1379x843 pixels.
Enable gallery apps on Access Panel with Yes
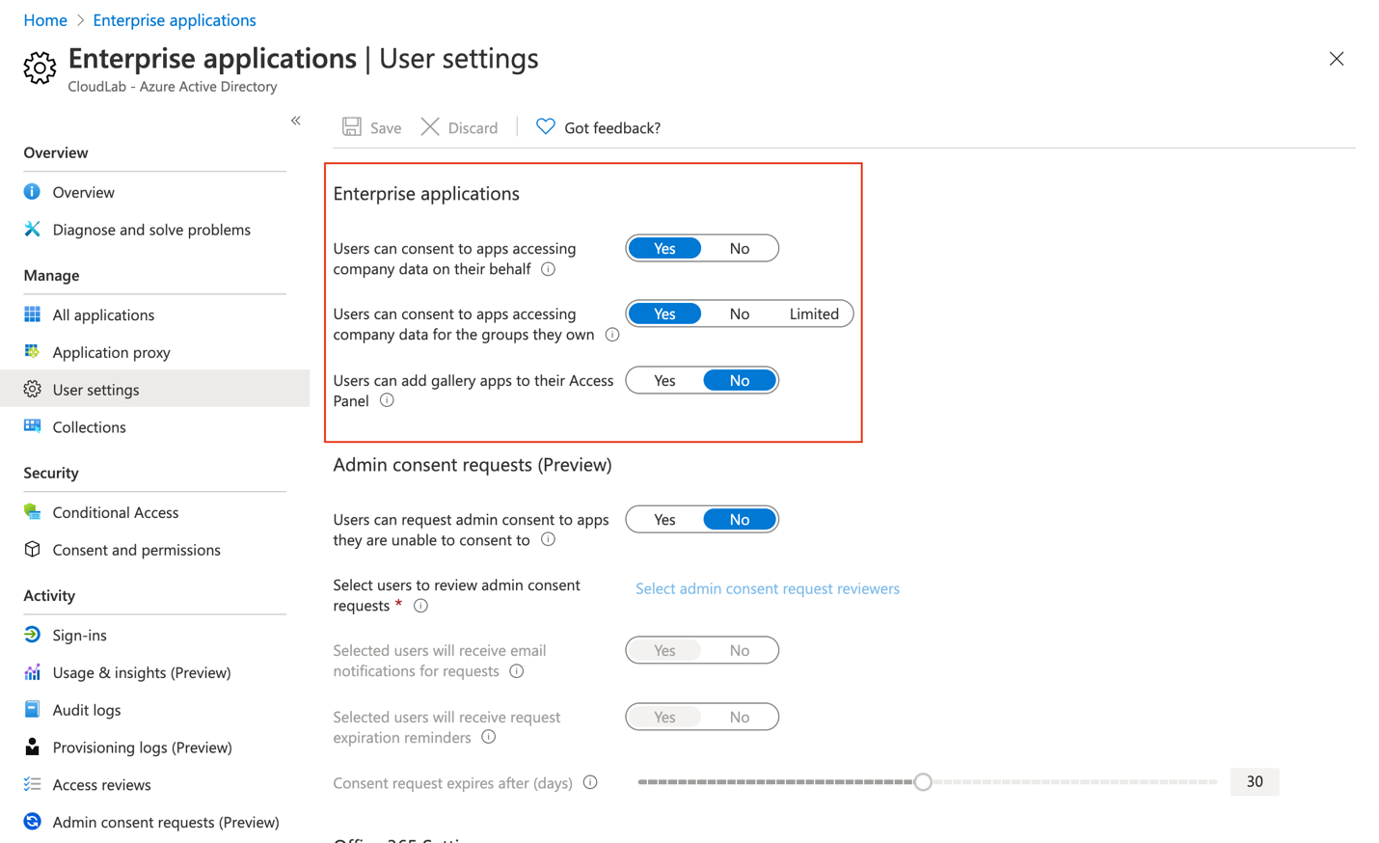[664, 381]
